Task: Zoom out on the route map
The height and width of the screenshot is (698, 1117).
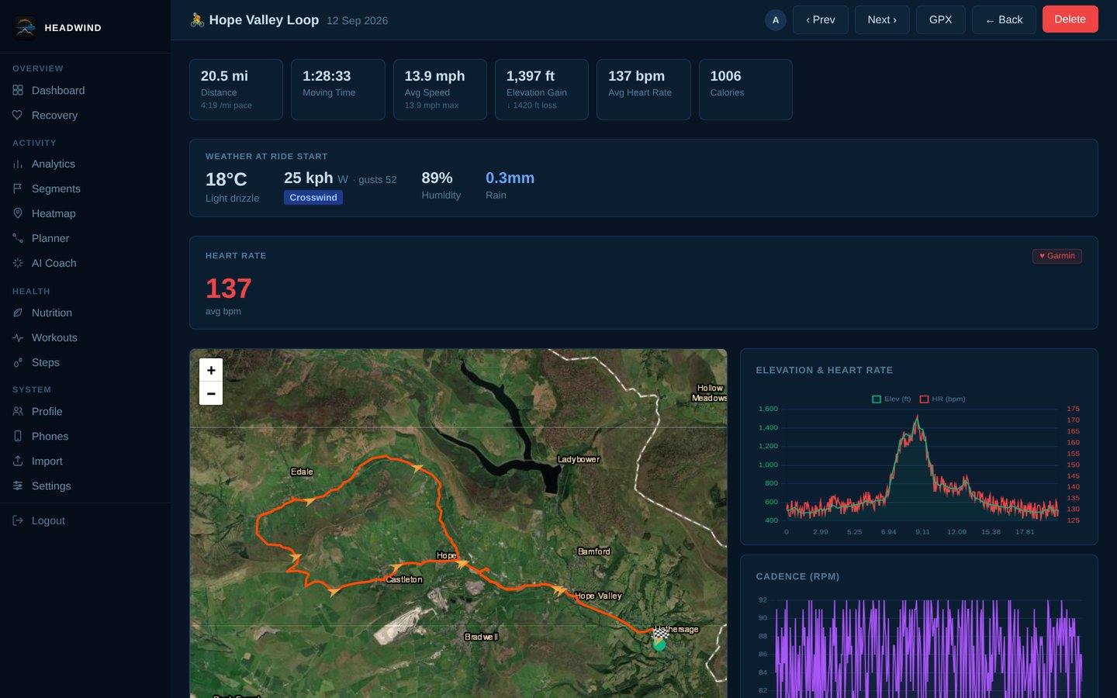Action: [211, 393]
